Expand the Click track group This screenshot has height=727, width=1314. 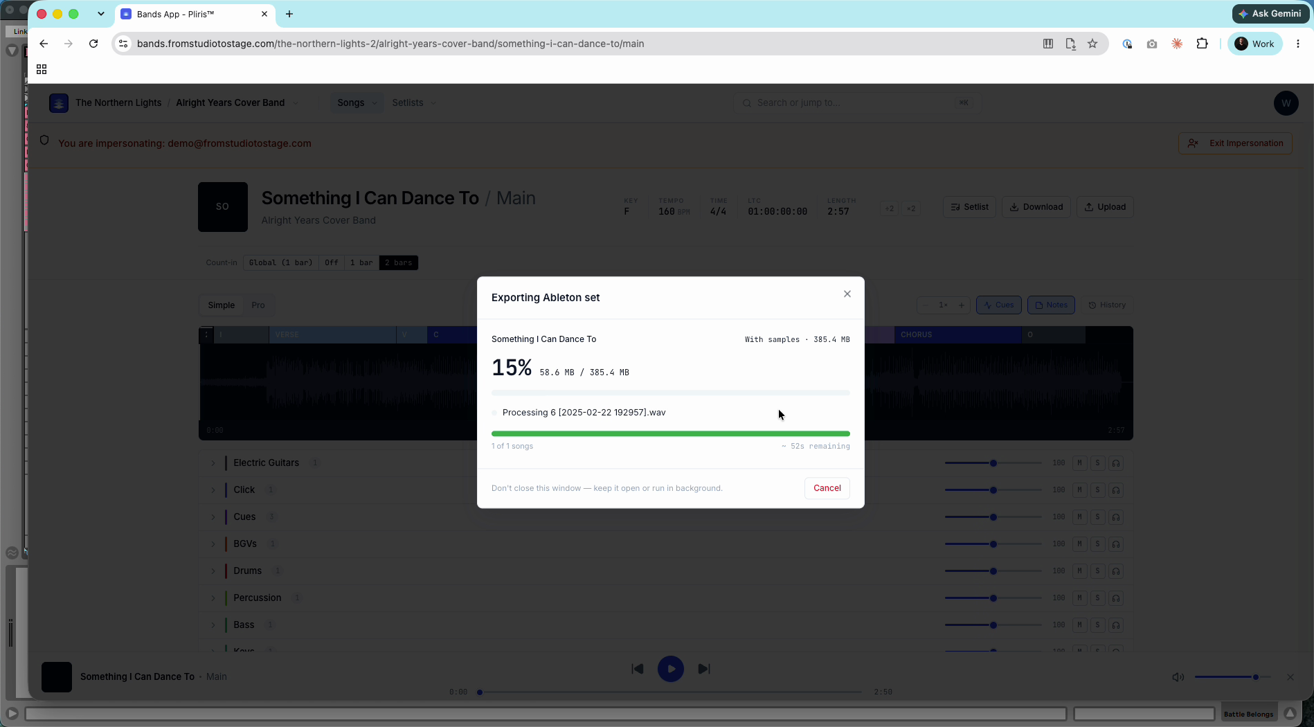(213, 490)
